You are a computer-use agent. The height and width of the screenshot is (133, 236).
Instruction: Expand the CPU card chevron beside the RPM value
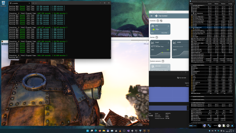pyautogui.click(x=168, y=33)
